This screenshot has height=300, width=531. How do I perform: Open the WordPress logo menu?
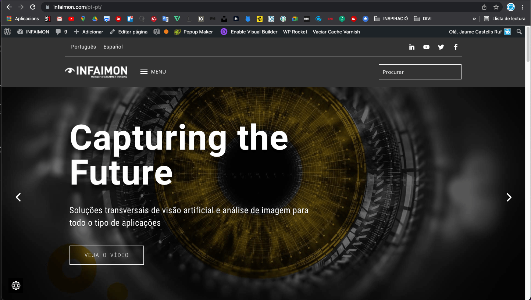pos(7,32)
